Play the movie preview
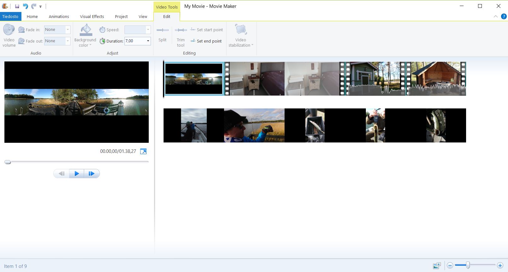508x272 pixels. pyautogui.click(x=77, y=173)
